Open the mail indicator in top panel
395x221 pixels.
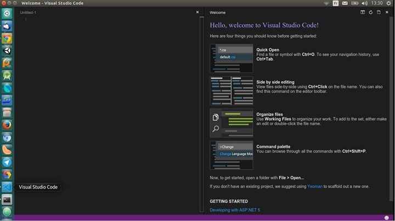[x=345, y=3]
